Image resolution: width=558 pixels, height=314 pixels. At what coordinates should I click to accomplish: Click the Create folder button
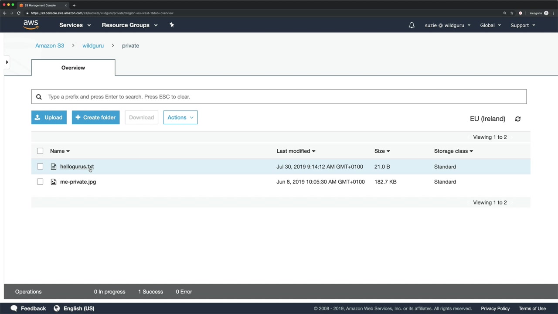[96, 117]
